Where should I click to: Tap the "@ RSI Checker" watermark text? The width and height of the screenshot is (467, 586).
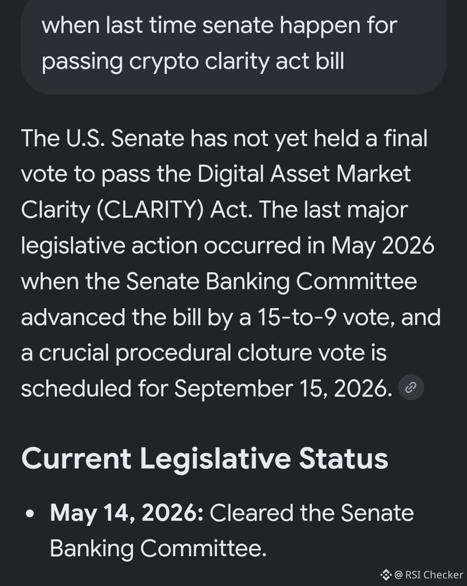(x=429, y=574)
